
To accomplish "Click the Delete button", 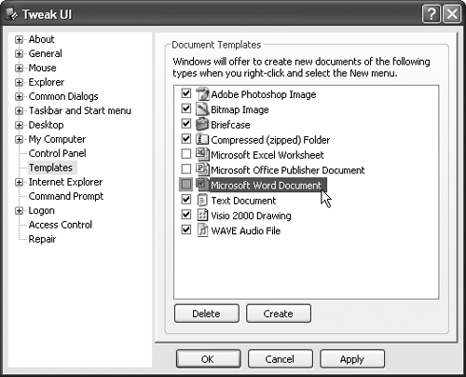I will pos(207,314).
